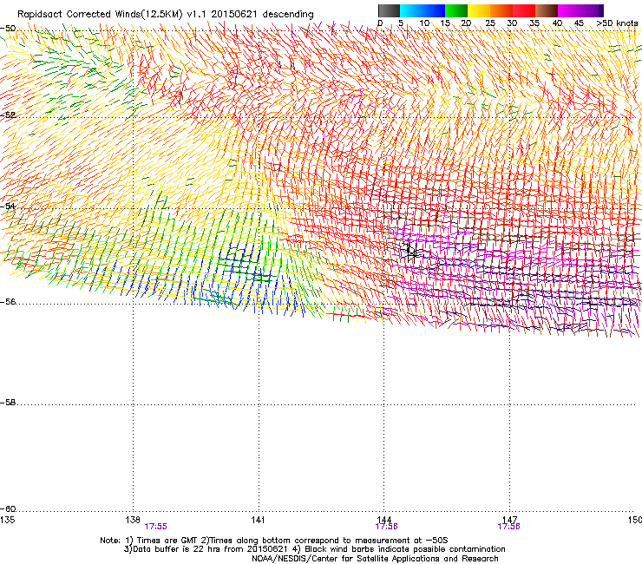Click the NOAA/NESDIS credit line
Screen dimensions: 642x564
click(375, 559)
